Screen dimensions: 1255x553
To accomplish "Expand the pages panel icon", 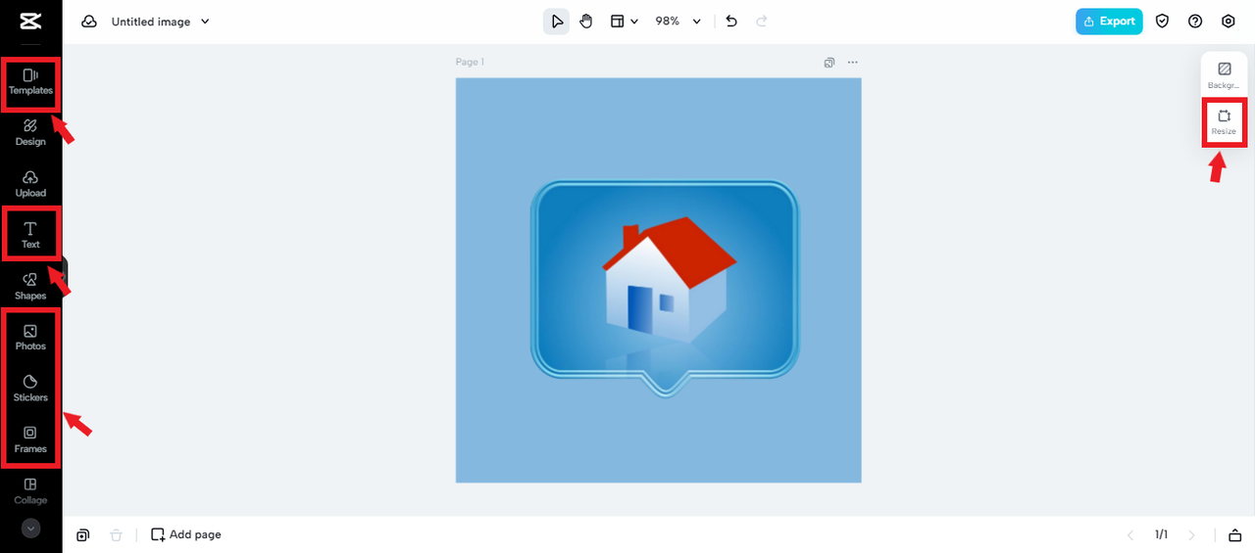I will point(1234,534).
